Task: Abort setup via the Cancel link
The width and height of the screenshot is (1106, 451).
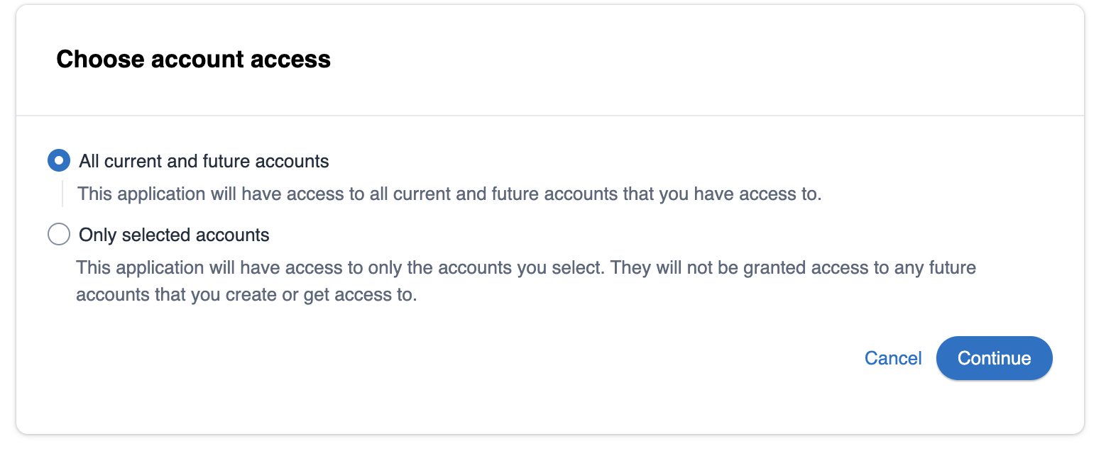Action: [893, 358]
